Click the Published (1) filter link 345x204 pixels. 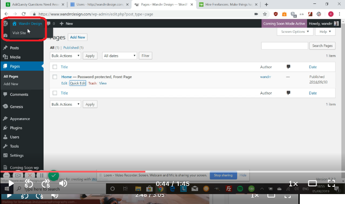click(73, 47)
